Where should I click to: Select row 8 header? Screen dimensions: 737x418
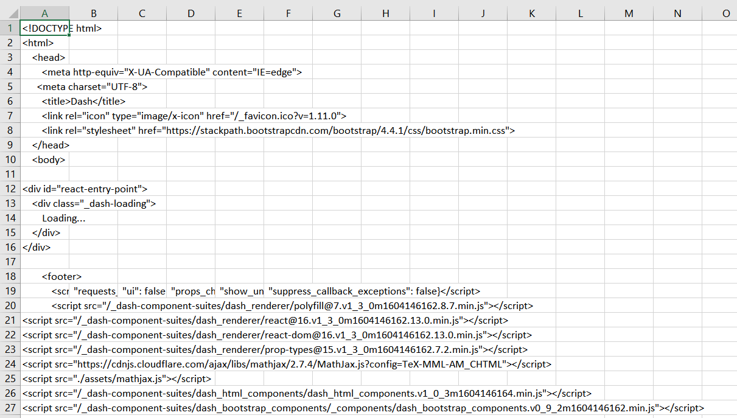(10, 130)
